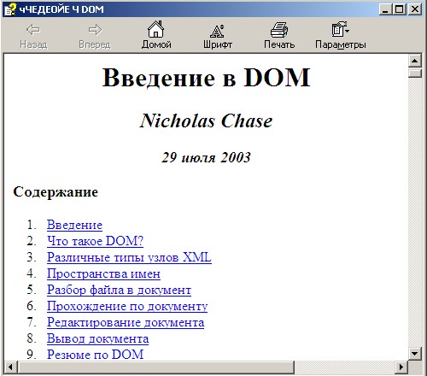Click the vertical scrollbar thumb
427x376 pixels.
(415, 73)
